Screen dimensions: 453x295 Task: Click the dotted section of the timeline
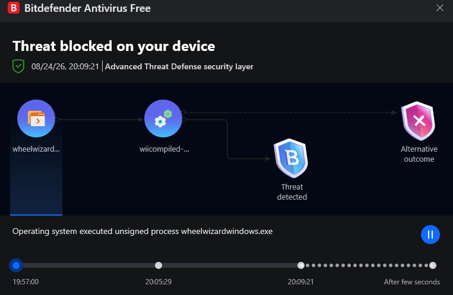[367, 265]
